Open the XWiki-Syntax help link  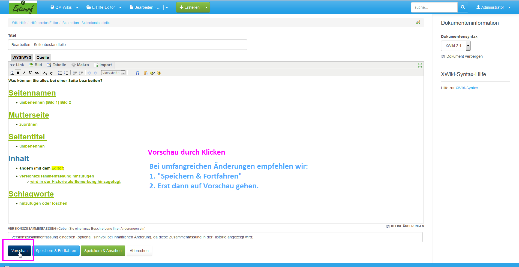coord(467,88)
